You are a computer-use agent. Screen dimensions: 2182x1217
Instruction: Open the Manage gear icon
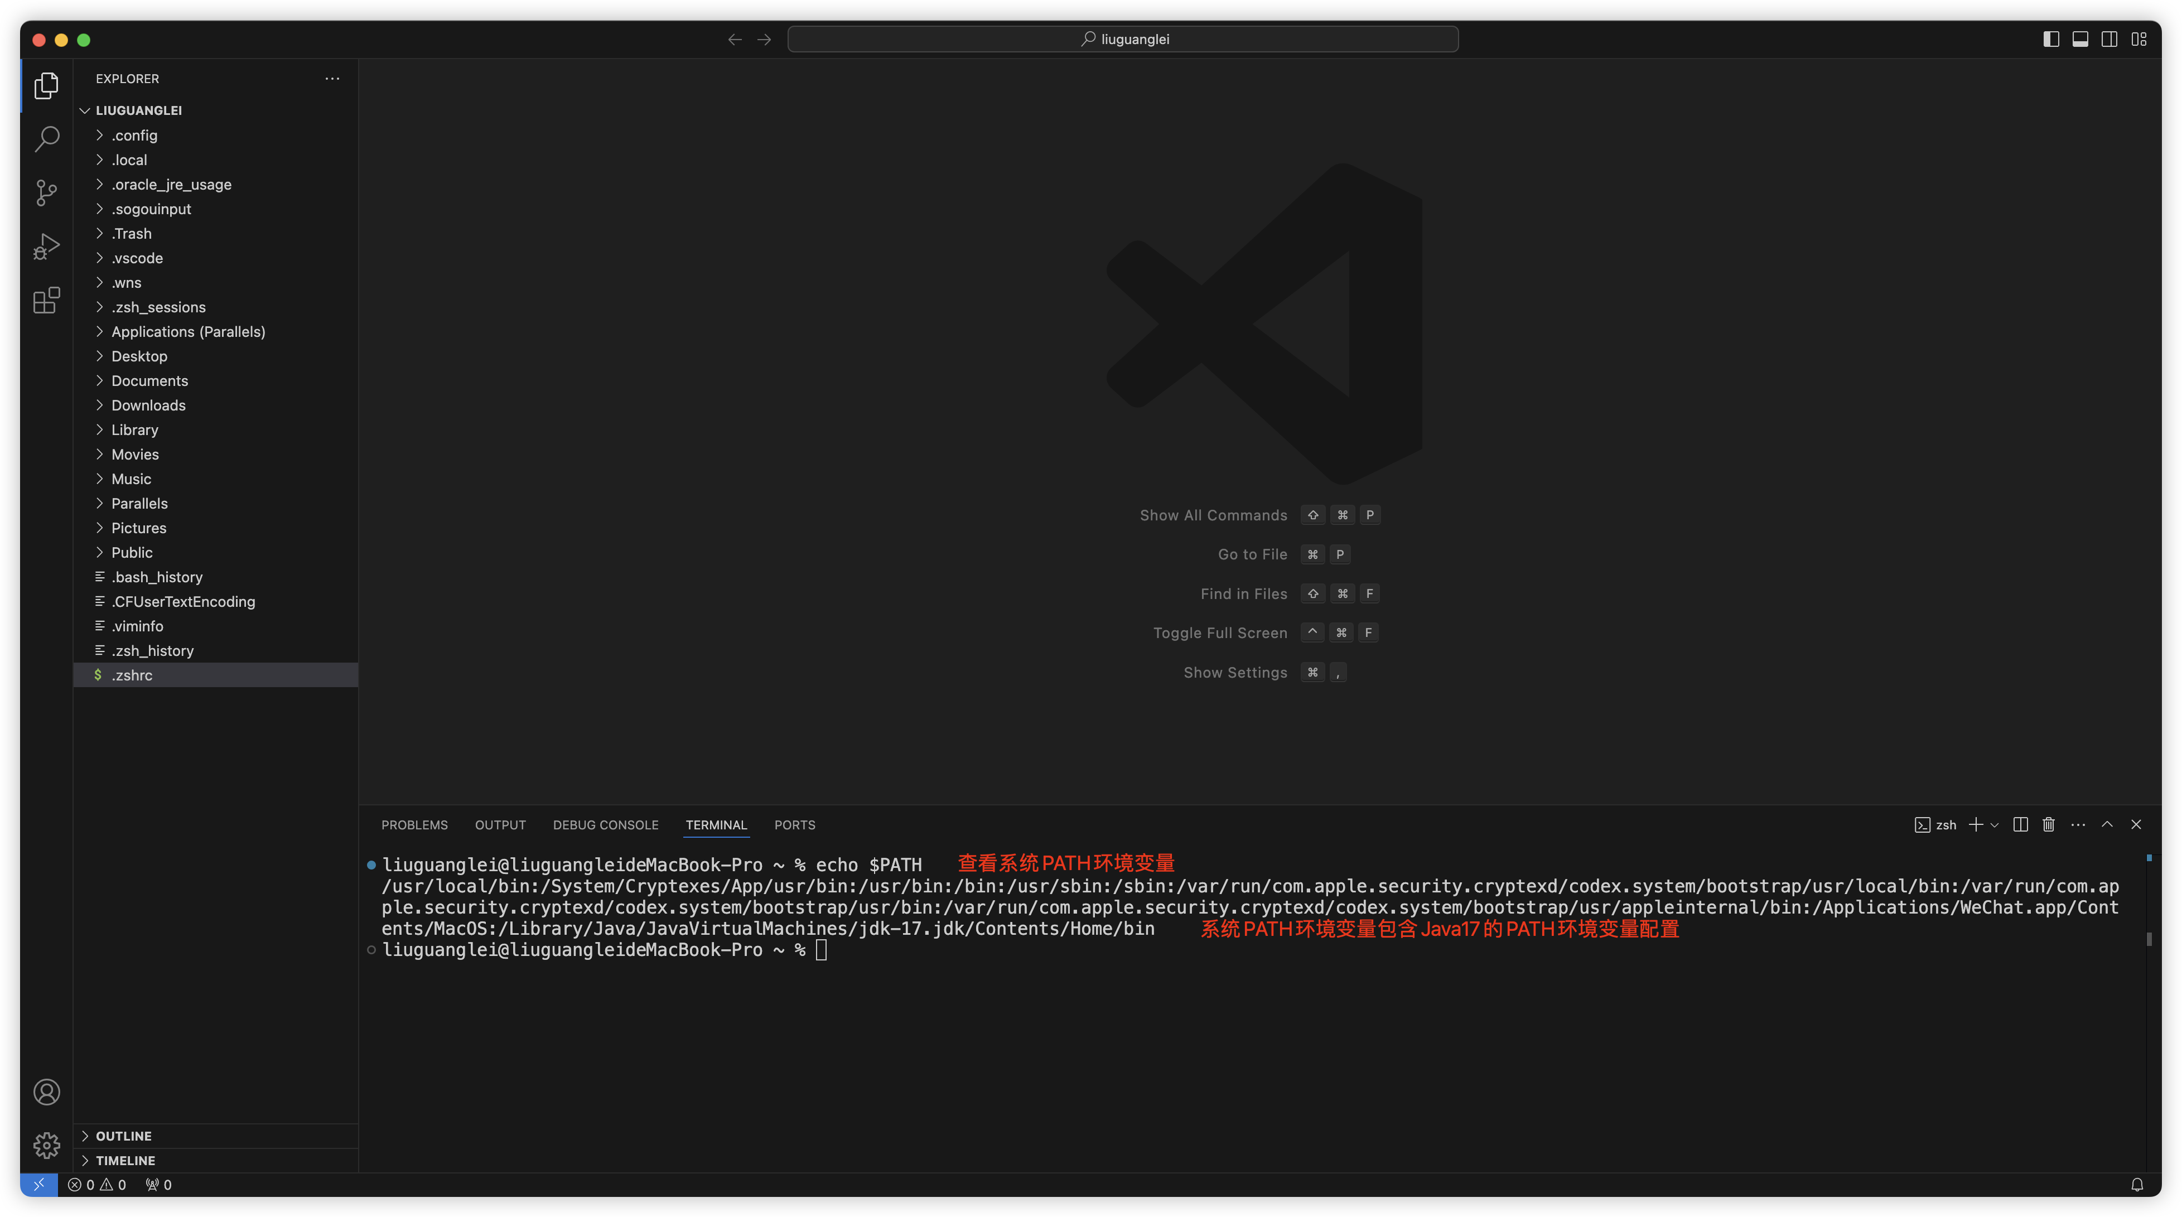(47, 1145)
